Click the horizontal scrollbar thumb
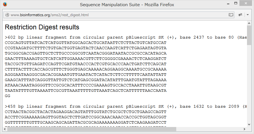The image size is (254, 134). (x=90, y=129)
